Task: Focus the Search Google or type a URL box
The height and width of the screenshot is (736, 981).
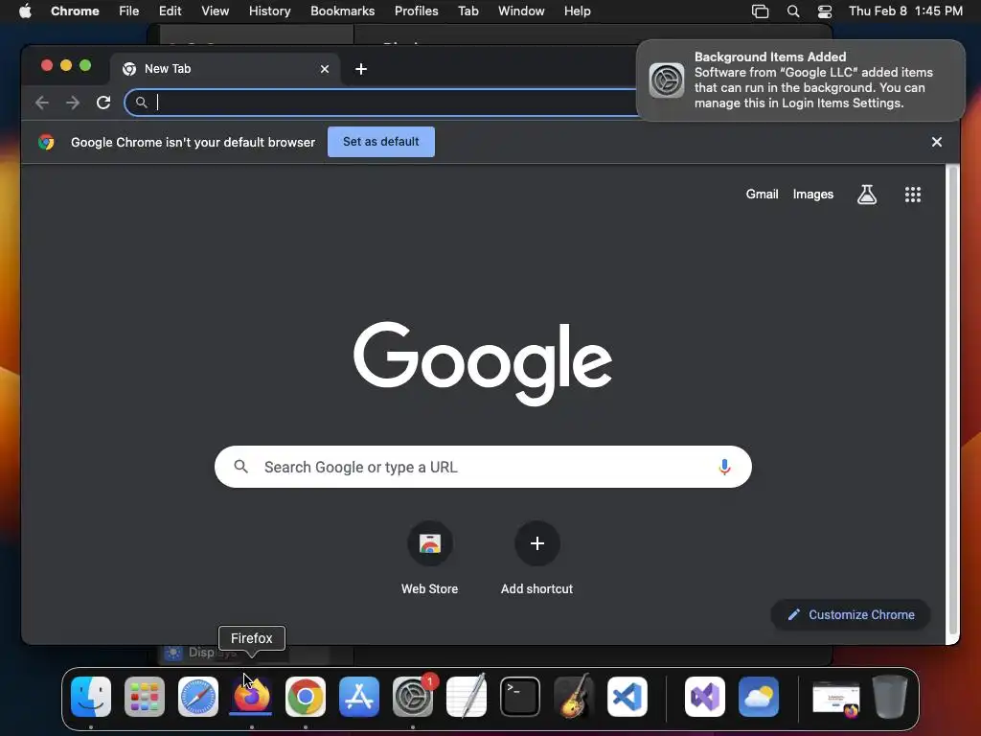Action: tap(483, 467)
